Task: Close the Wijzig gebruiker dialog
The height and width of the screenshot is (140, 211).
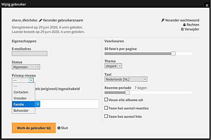Action: pyautogui.click(x=207, y=5)
